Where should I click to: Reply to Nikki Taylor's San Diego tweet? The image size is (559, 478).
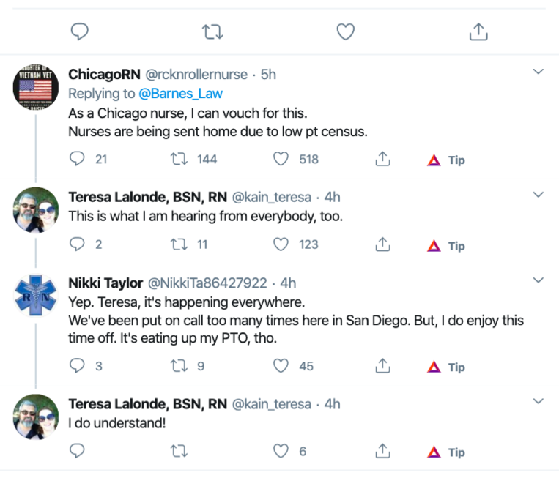click(78, 366)
